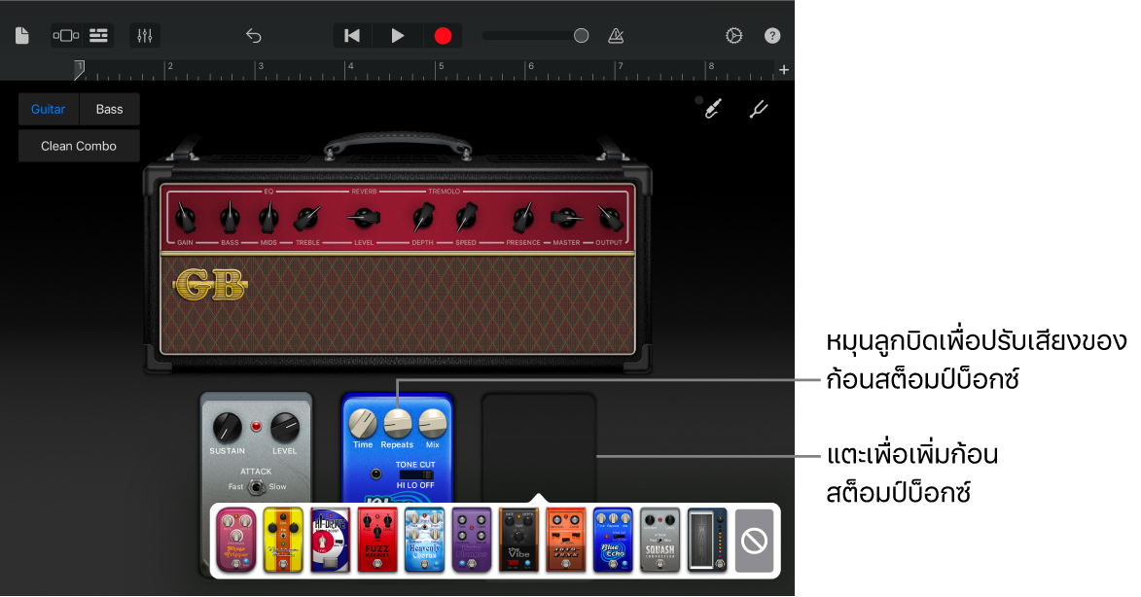Select the no-pedal remove icon
The width and height of the screenshot is (1141, 597).
(x=754, y=541)
